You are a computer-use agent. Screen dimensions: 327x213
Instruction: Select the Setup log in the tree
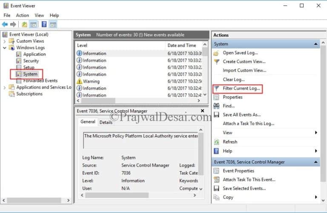(x=29, y=67)
